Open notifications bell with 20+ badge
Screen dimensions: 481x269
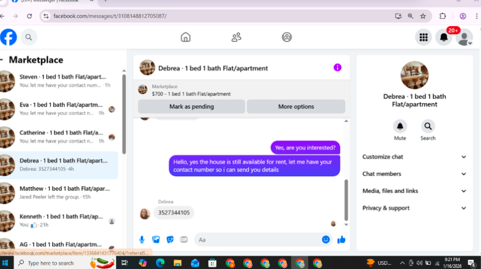pyautogui.click(x=444, y=37)
